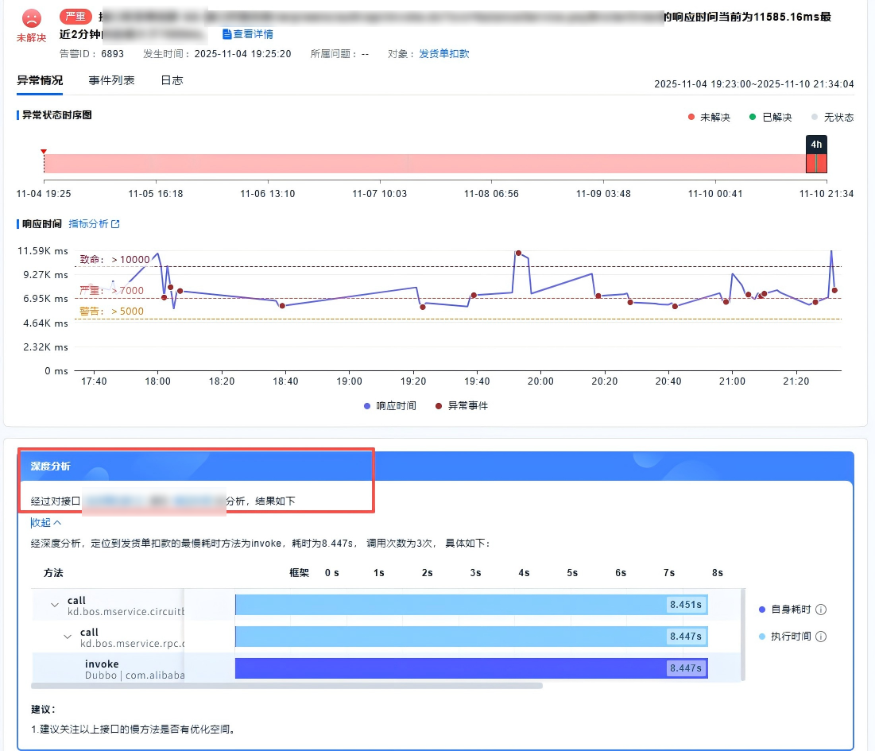The height and width of the screenshot is (751, 875).
Task: Collapse the deep analysis via 收起
Action: pyautogui.click(x=46, y=522)
